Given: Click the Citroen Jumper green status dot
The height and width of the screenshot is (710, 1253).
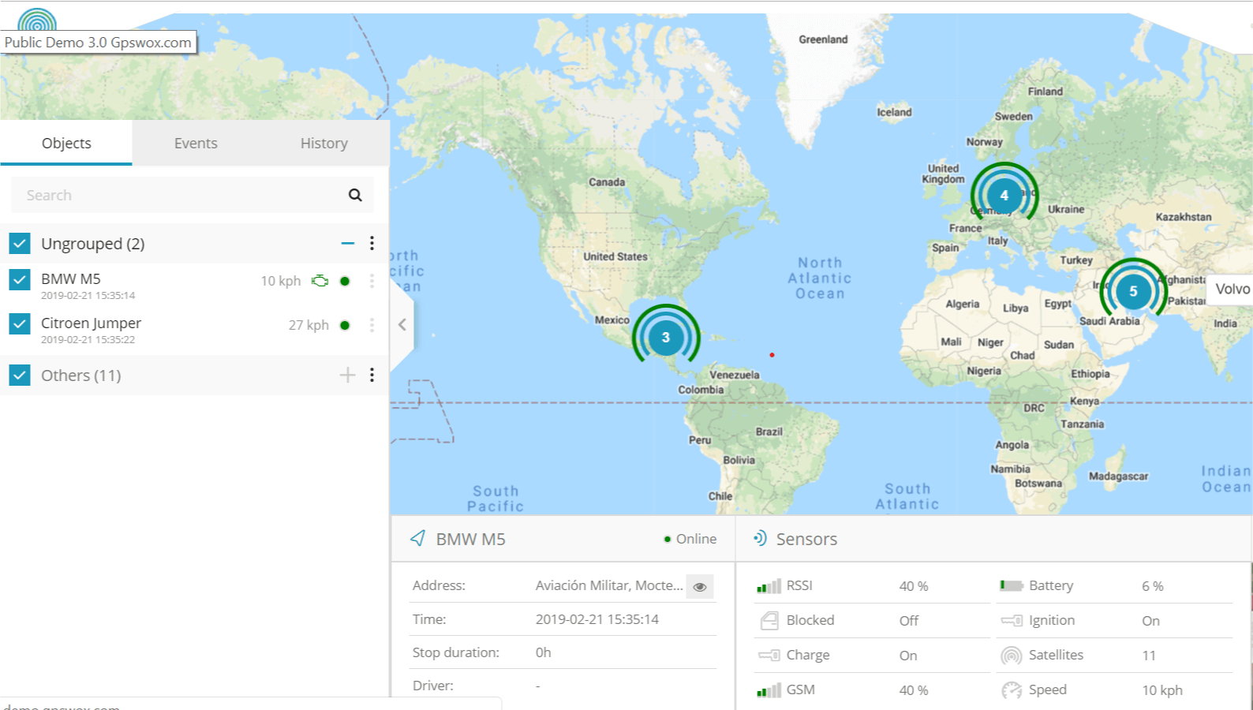Looking at the screenshot, I should 345,325.
